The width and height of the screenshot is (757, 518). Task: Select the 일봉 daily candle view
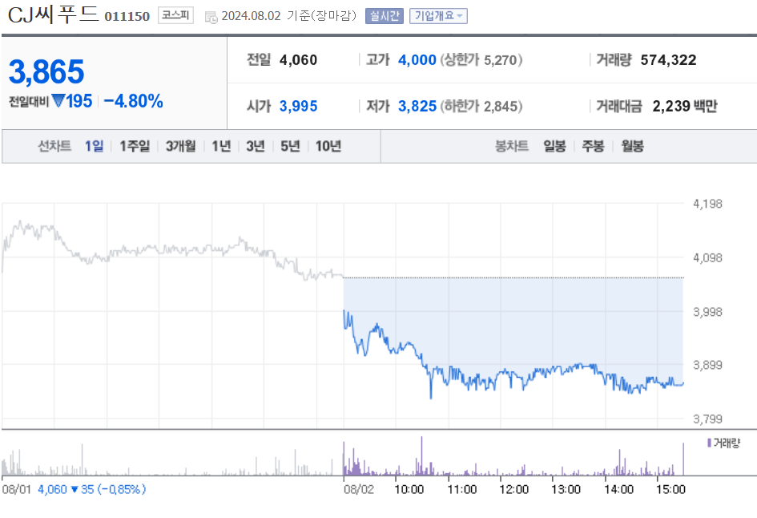553,147
